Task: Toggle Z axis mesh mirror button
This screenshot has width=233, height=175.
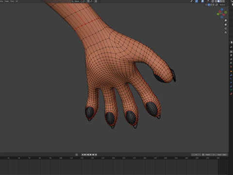Action: pos(214,5)
